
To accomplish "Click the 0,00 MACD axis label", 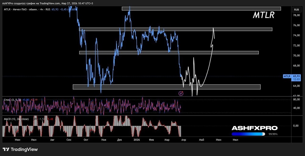I will pyautogui.click(x=296, y=126).
